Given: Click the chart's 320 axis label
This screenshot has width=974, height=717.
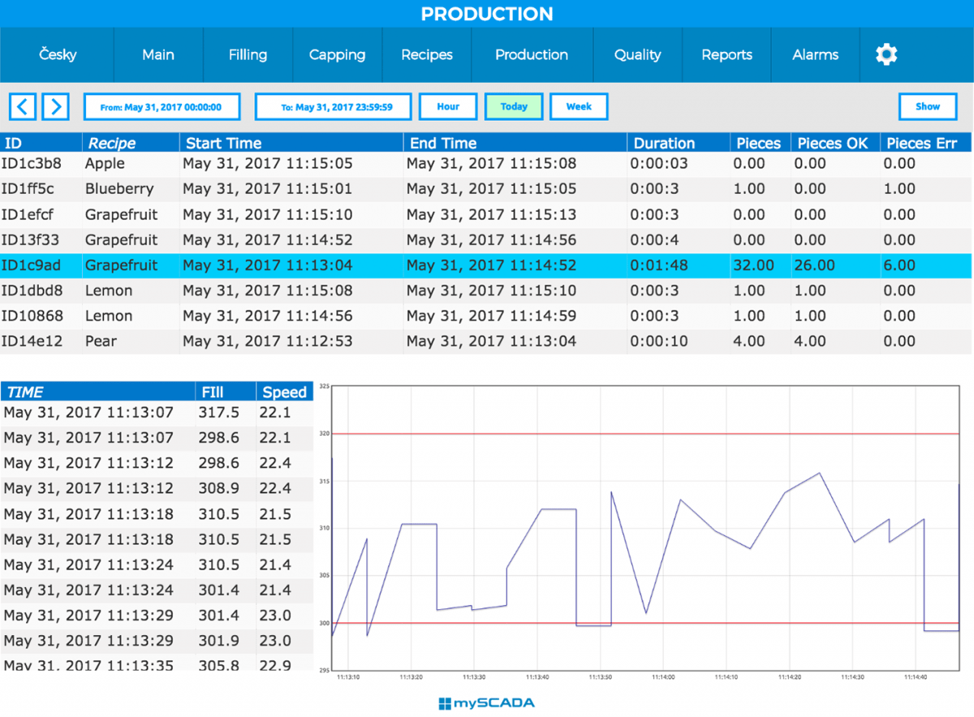Looking at the screenshot, I should pyautogui.click(x=324, y=434).
